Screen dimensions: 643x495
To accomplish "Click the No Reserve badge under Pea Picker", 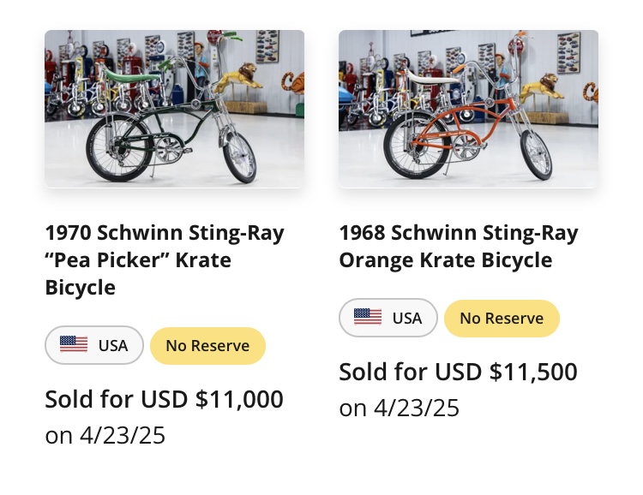I will pyautogui.click(x=208, y=345).
